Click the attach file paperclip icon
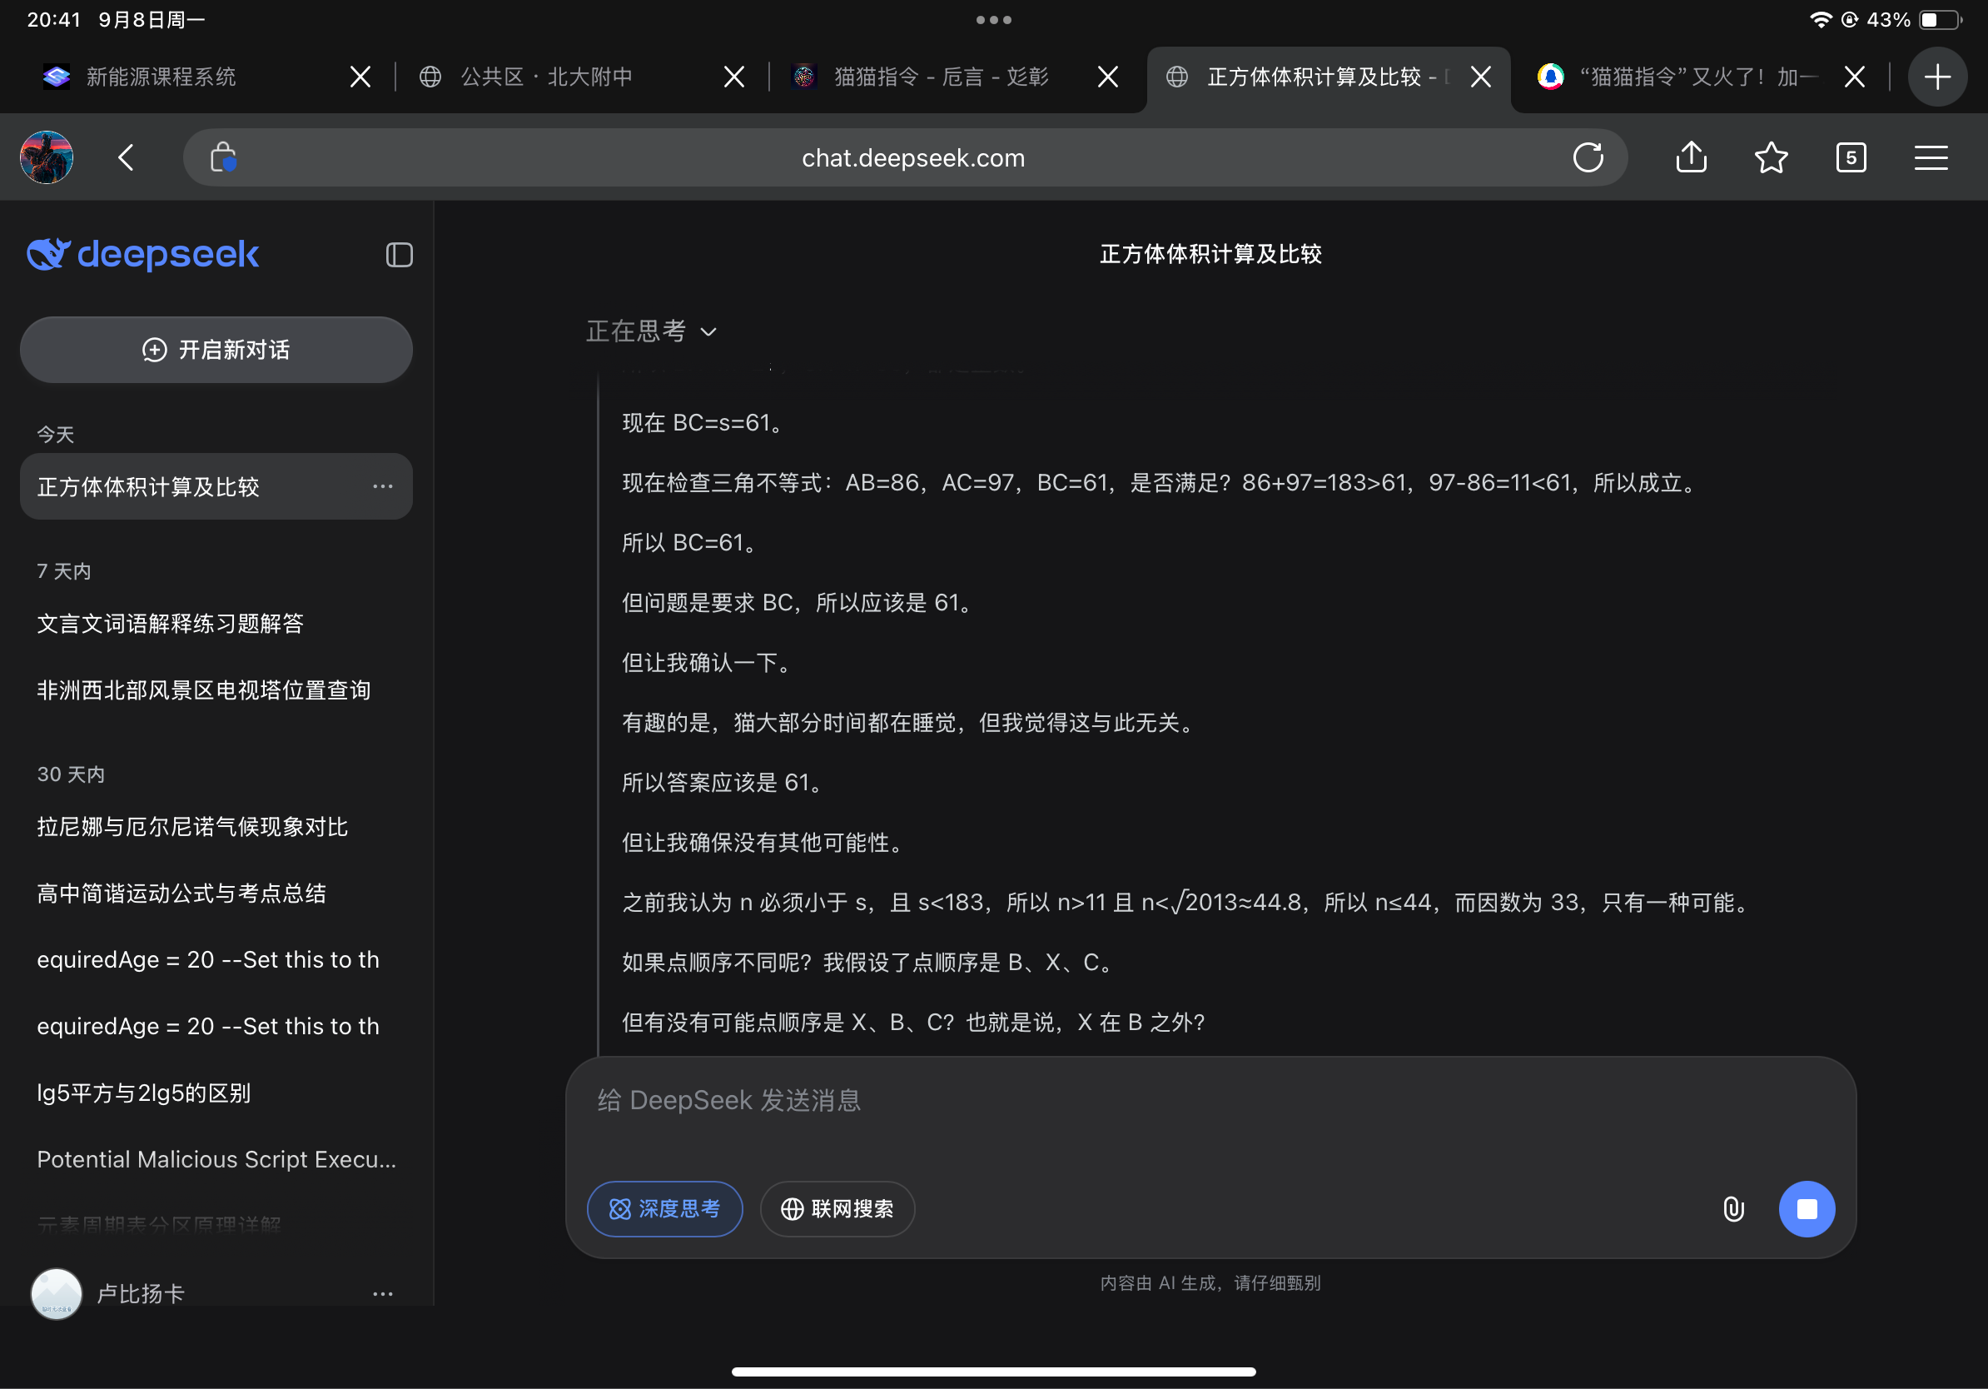This screenshot has height=1389, width=1988. coord(1732,1209)
